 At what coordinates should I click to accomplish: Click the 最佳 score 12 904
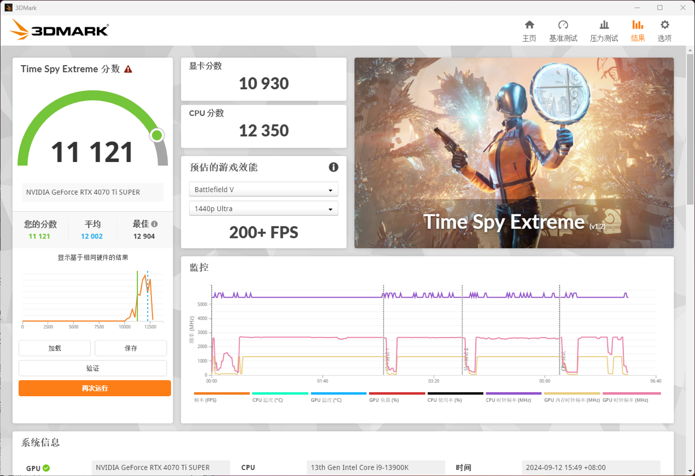pyautogui.click(x=144, y=236)
